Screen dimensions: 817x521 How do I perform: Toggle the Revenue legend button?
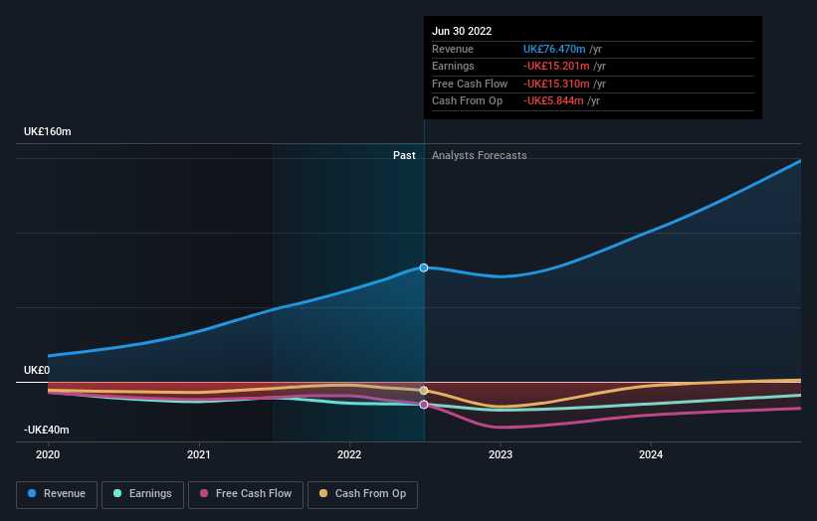point(57,494)
